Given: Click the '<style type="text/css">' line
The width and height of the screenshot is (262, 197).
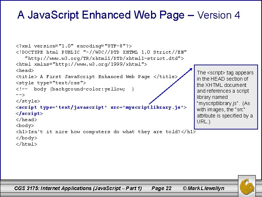Looking at the screenshot, I should [x=51, y=83].
